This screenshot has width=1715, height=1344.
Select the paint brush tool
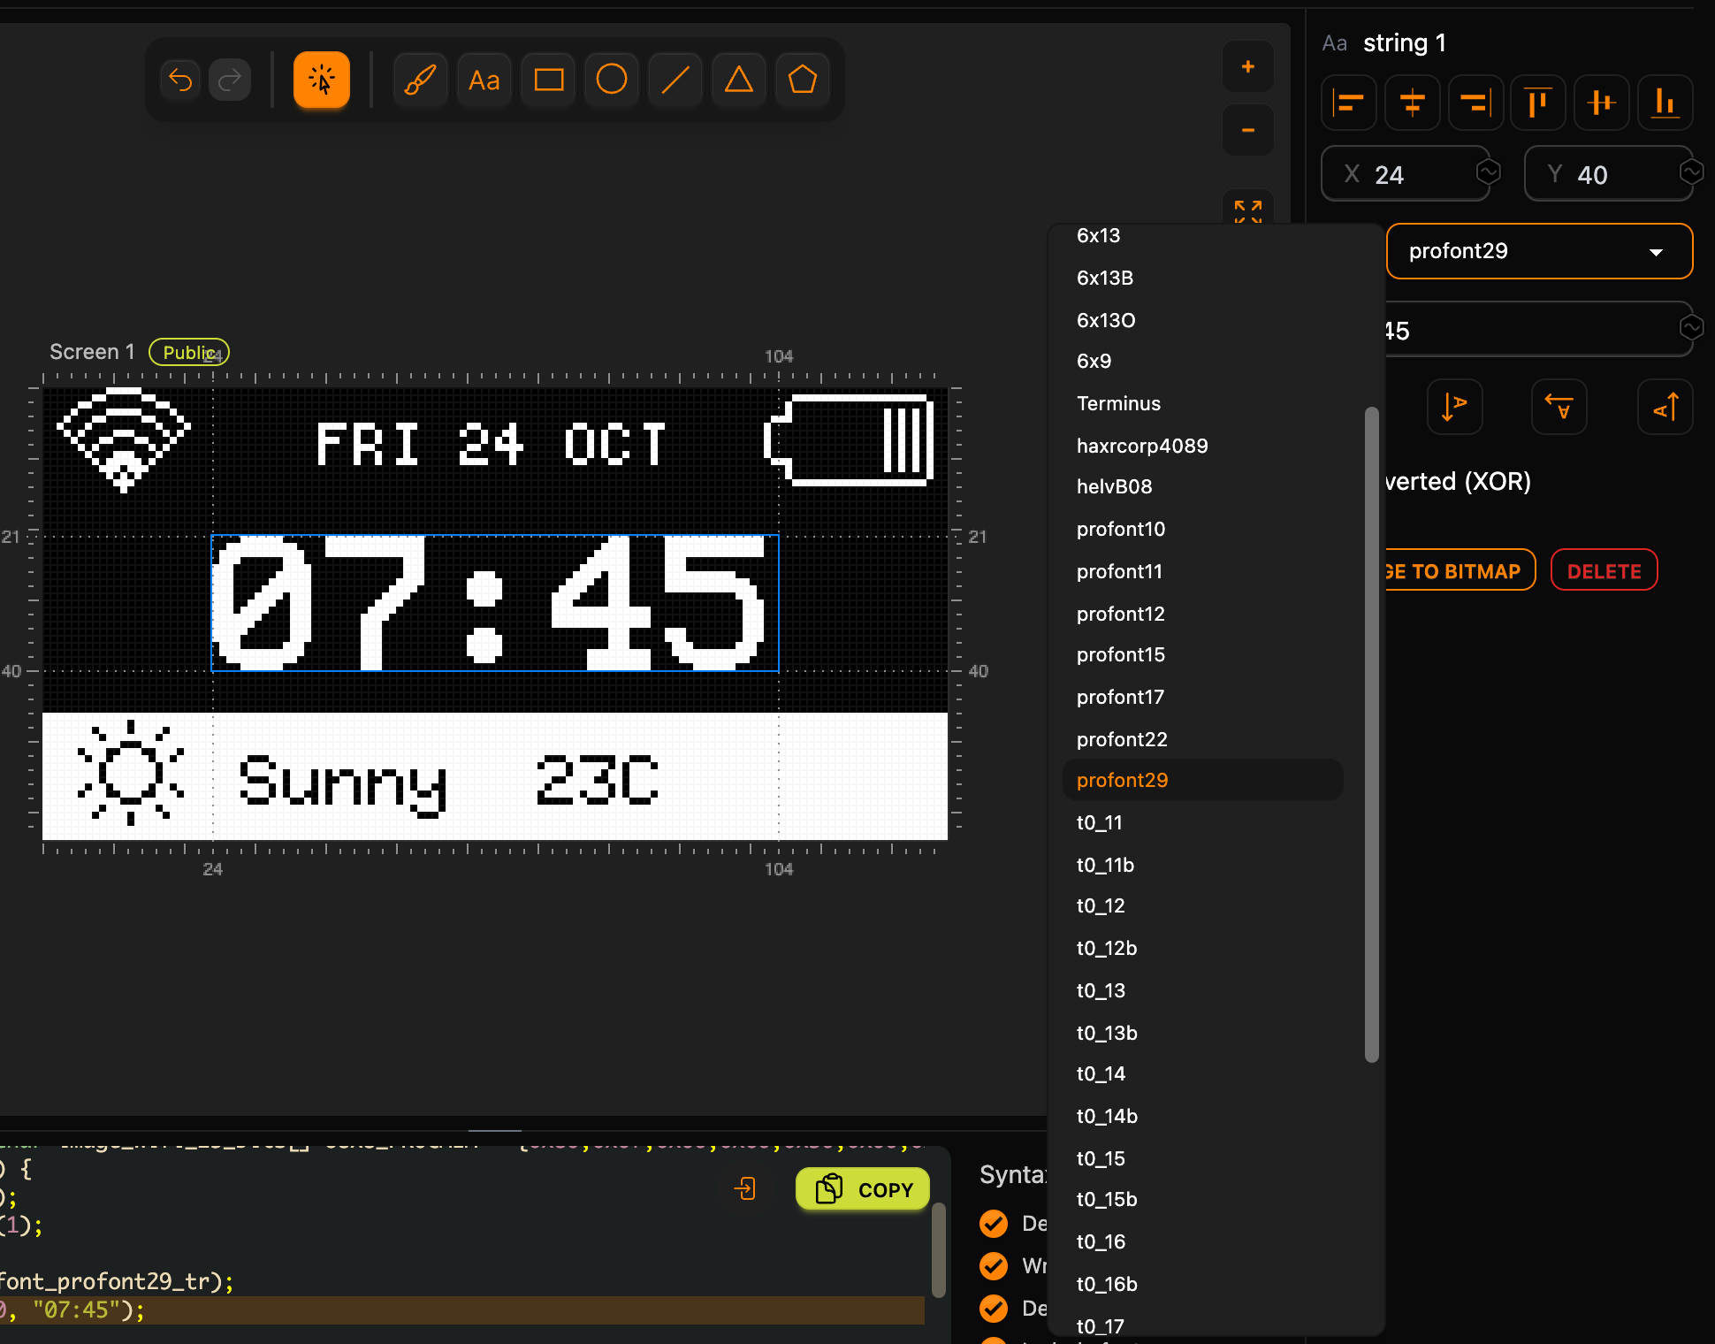420,80
